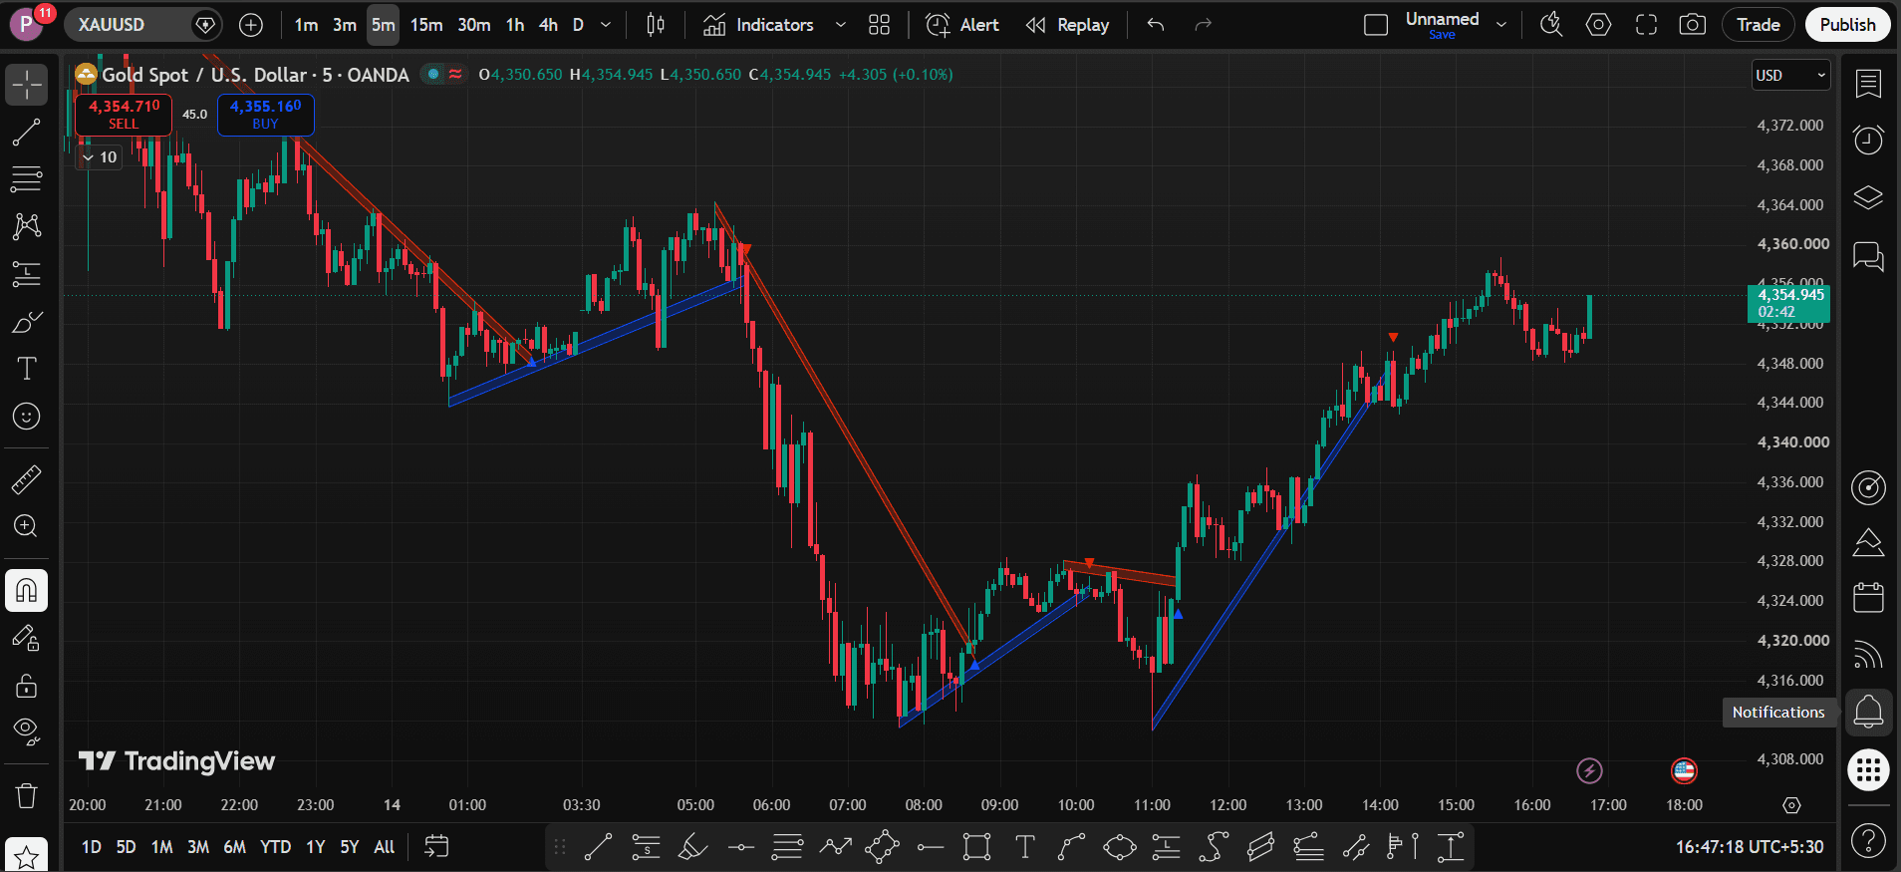Click the Publish button
Image resolution: width=1901 pixels, height=872 pixels.
[x=1847, y=25]
